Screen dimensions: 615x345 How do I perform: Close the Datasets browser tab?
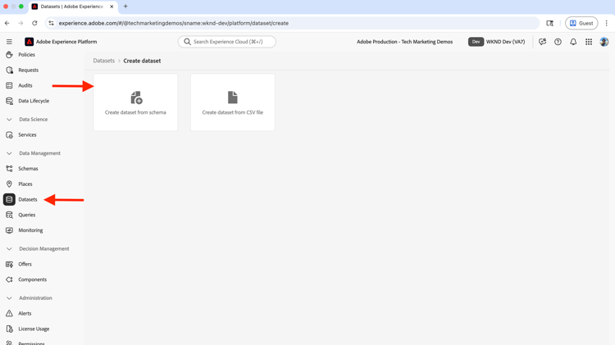point(112,7)
